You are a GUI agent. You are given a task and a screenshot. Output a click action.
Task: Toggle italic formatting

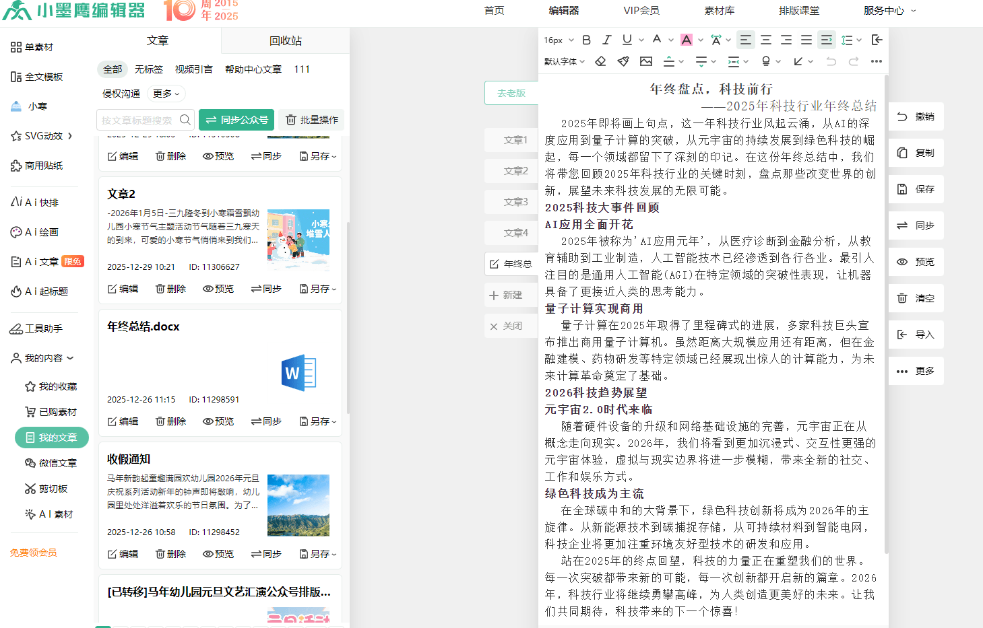[606, 40]
